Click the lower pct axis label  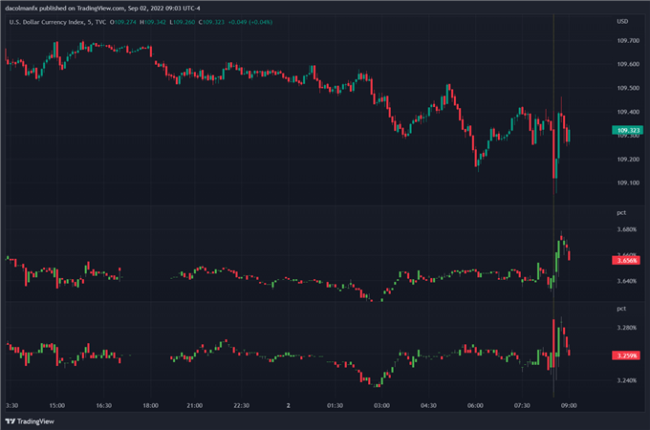[621, 309]
